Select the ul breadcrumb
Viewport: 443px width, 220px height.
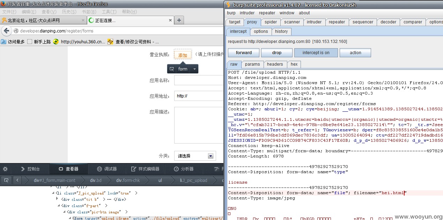[160, 180]
